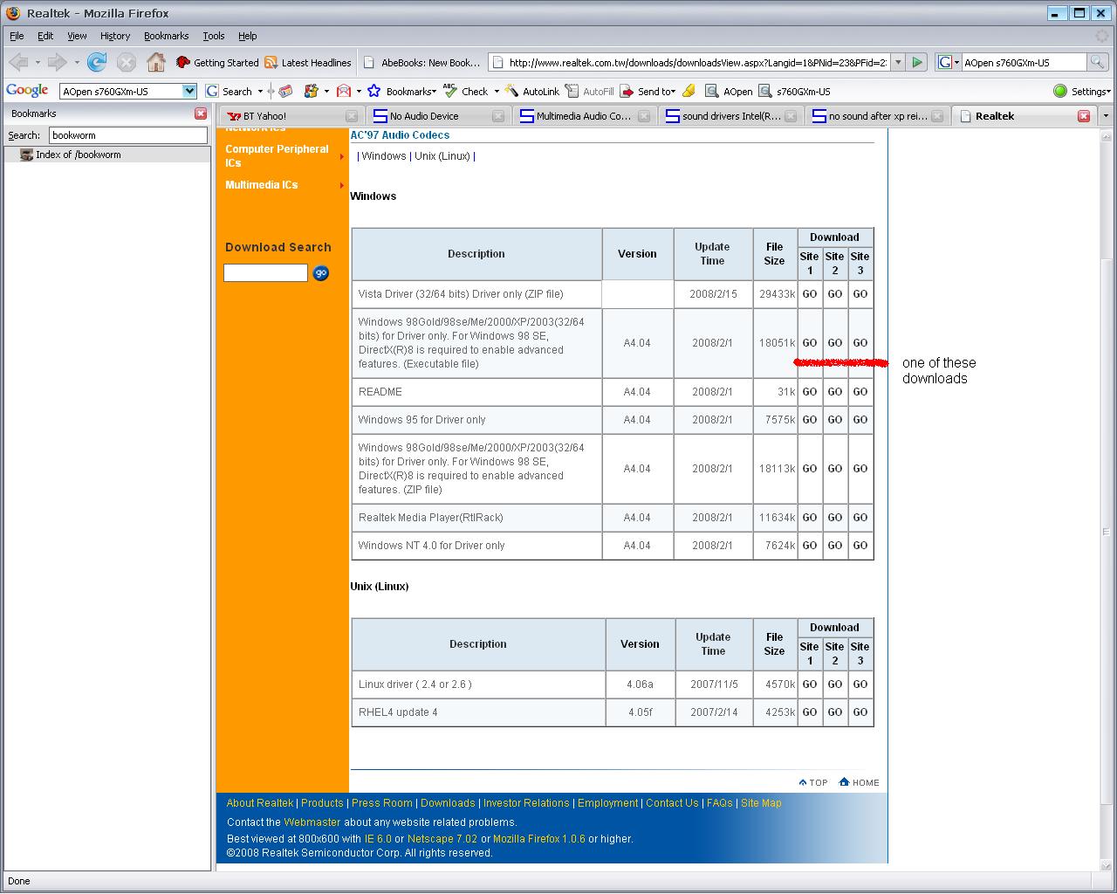Close the Bookmarks sidebar with red X

201,113
